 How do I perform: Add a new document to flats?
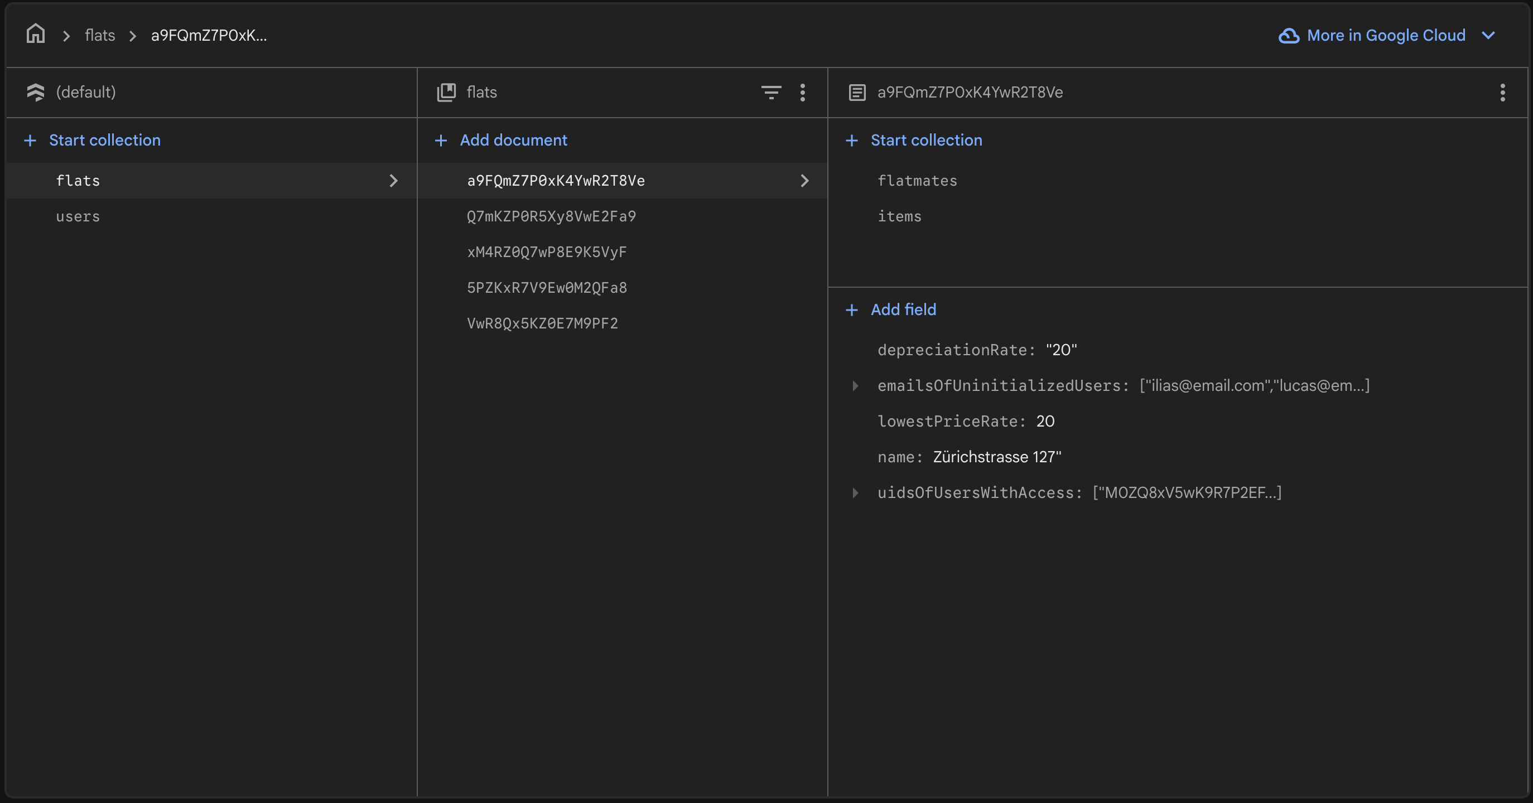click(x=513, y=141)
